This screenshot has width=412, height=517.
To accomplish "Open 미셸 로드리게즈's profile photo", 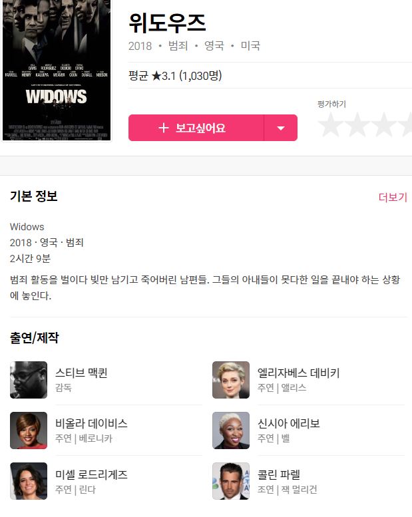I will pyautogui.click(x=29, y=481).
